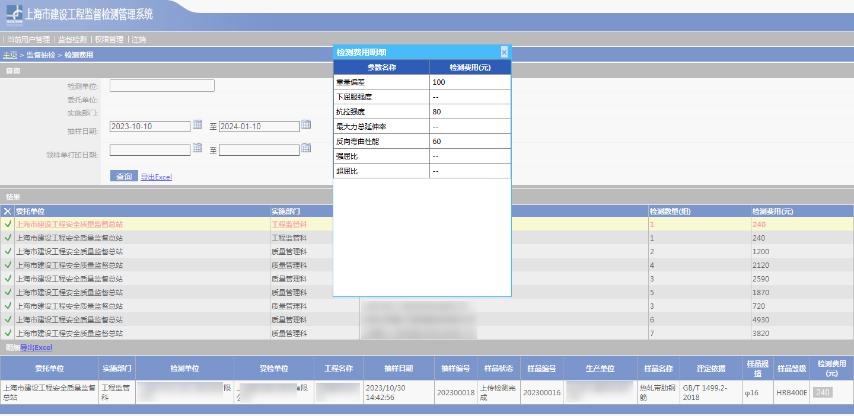Viewport: 854px width, 416px height.
Task: Go to 主页 via breadcrumb link
Action: point(10,55)
